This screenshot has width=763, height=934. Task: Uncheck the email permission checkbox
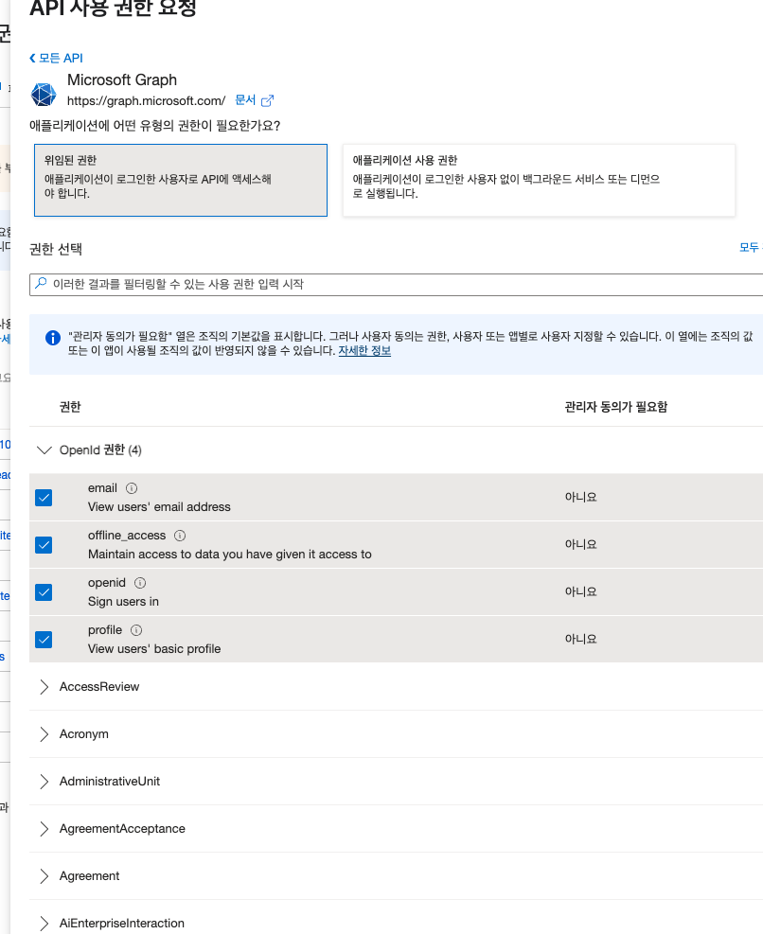coord(44,498)
